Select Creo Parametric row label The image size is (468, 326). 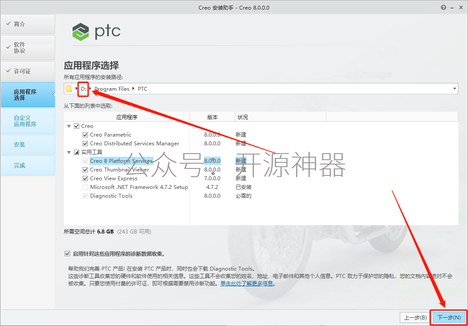pyautogui.click(x=110, y=135)
